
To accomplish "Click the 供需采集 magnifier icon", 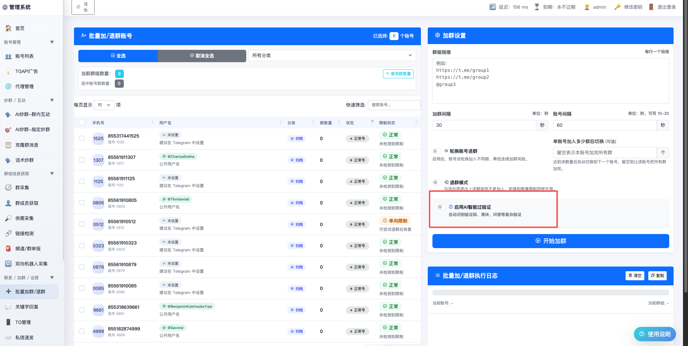I will [8, 218].
